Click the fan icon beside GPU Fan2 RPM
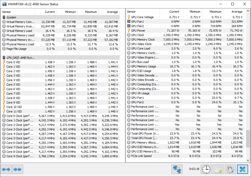 [129, 26]
